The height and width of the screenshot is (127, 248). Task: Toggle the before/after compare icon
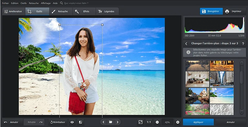coord(80,122)
